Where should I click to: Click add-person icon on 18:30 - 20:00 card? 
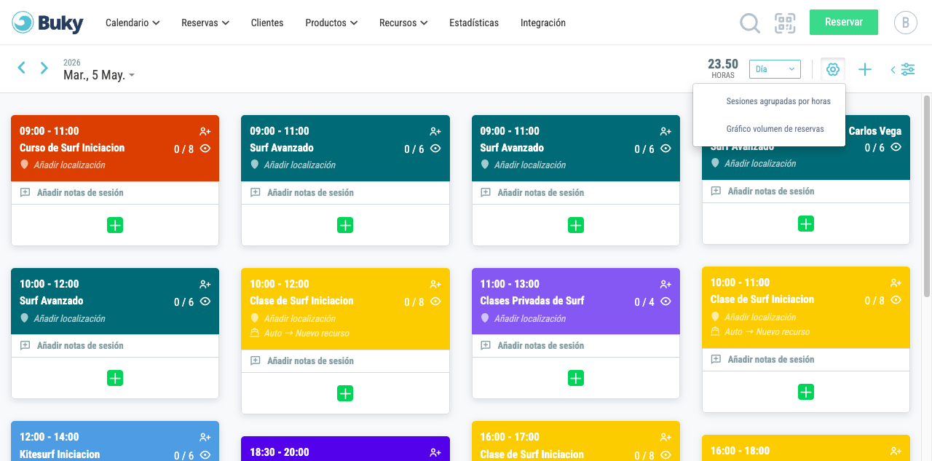coord(435,452)
